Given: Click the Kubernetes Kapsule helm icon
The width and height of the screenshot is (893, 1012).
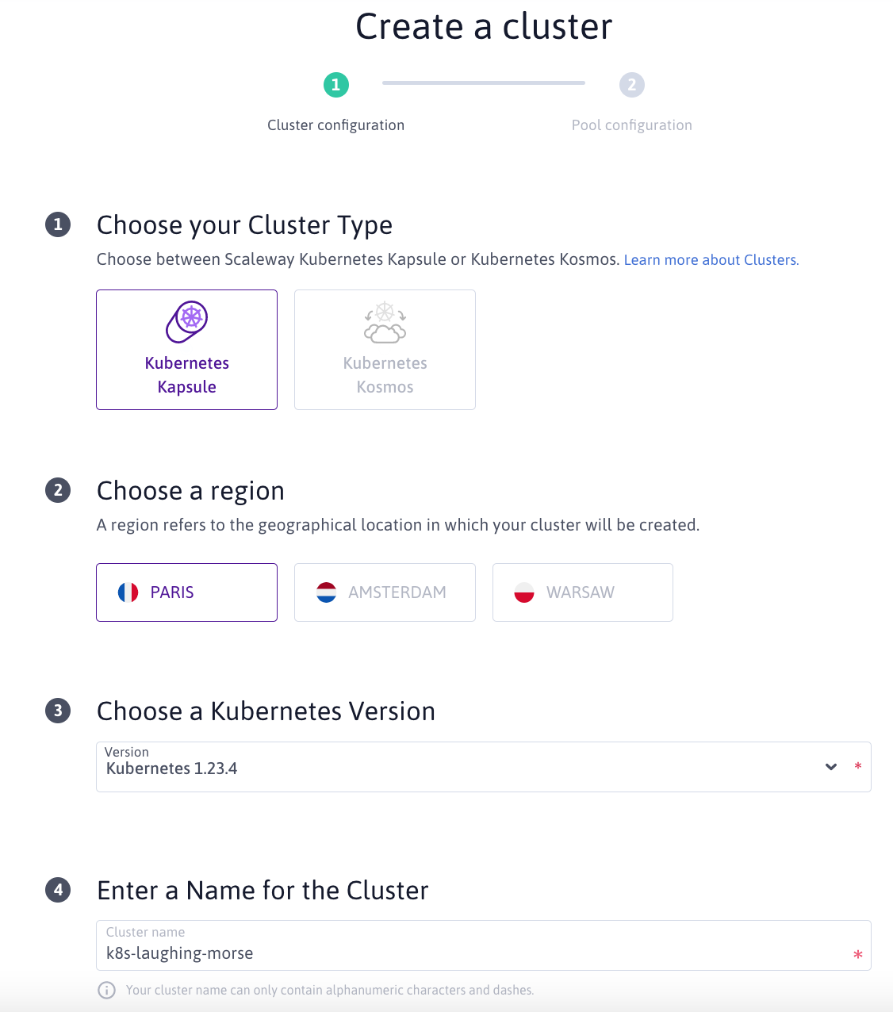Looking at the screenshot, I should (x=187, y=321).
